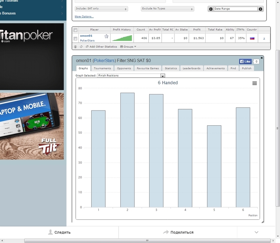The image size is (280, 243).
Task: Switch to the Find tab
Action: coord(233,68)
